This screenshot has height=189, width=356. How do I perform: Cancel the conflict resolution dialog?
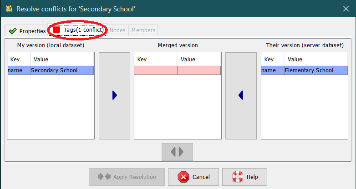pyautogui.click(x=193, y=177)
